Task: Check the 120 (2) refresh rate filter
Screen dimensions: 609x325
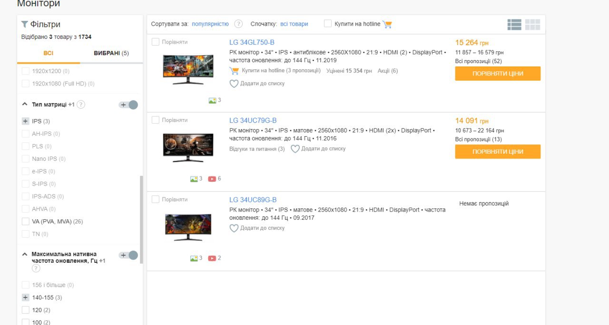Action: [26, 310]
